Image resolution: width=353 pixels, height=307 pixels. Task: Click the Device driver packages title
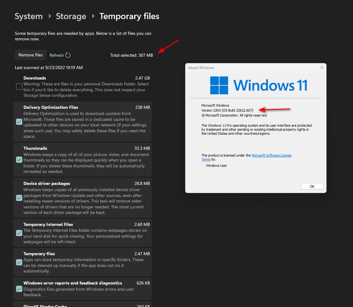coord(47,183)
